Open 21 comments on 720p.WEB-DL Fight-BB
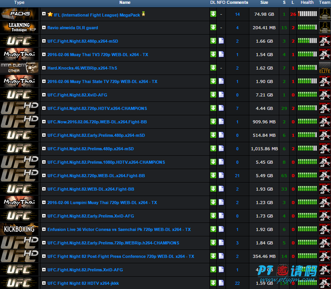The width and height of the screenshot is (331, 289). pos(237,176)
